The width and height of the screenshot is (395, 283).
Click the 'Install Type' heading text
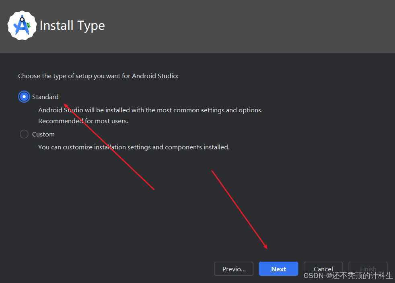[x=72, y=26]
